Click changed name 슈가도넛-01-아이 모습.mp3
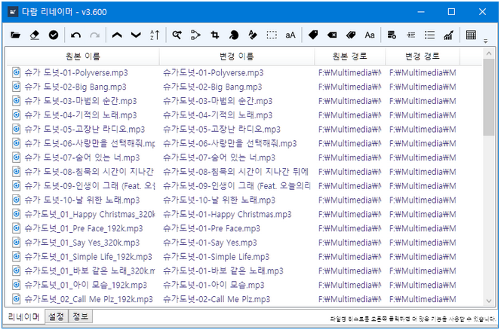The image size is (501, 330). tap(214, 285)
